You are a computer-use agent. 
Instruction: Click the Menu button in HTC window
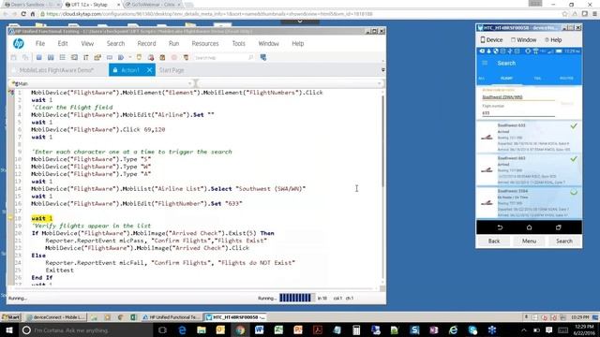click(x=529, y=242)
